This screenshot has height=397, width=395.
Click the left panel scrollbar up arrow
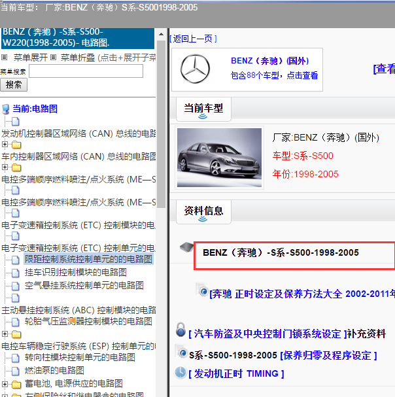coord(161,34)
